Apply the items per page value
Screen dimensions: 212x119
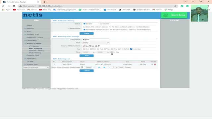[x=89, y=67]
